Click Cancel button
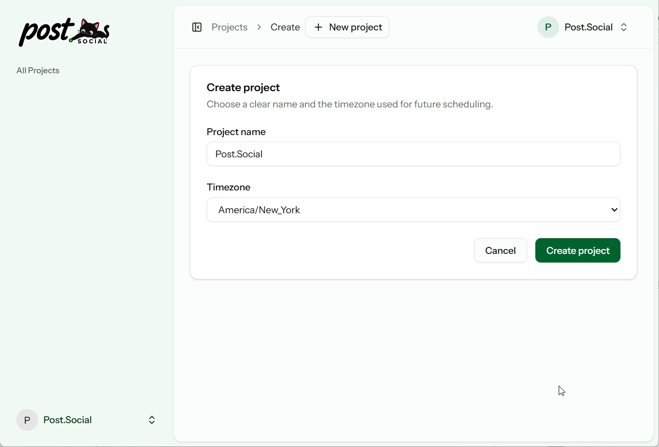The width and height of the screenshot is (659, 447). click(x=501, y=251)
